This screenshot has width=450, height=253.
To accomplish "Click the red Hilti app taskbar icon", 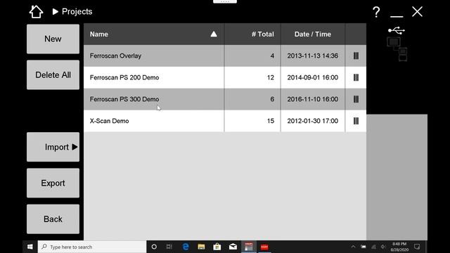I will (264, 247).
